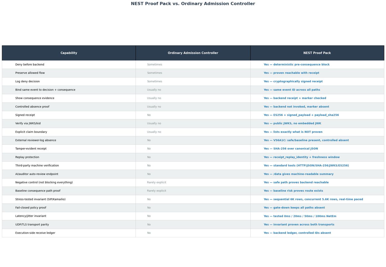386x267 pixels.
Task: Select the 'Show consequence evidence' cell
Action: point(69,98)
